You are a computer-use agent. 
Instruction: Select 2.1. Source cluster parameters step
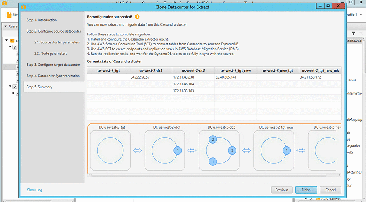click(x=57, y=42)
